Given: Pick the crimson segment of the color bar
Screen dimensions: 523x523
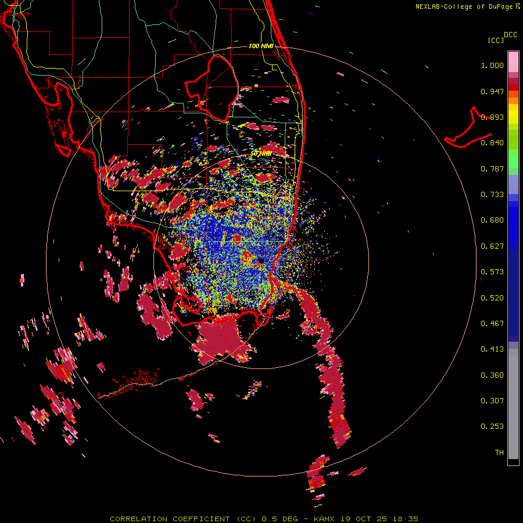Looking at the screenshot, I should [513, 81].
